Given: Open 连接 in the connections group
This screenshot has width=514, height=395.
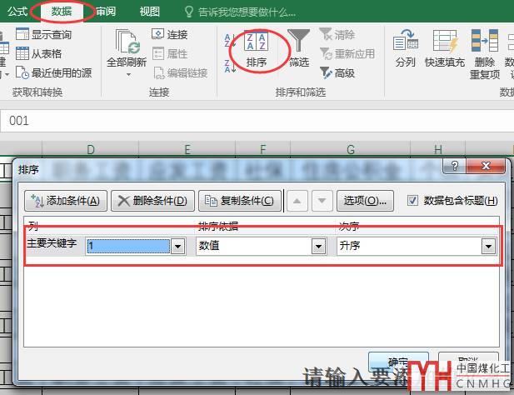Looking at the screenshot, I should coord(170,34).
